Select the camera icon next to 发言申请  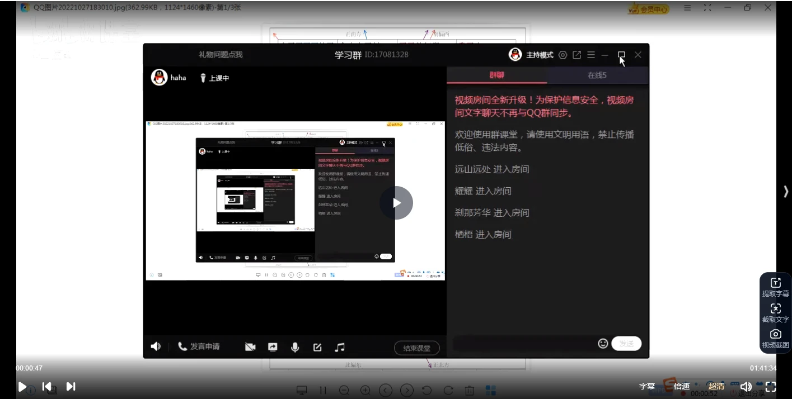point(250,346)
